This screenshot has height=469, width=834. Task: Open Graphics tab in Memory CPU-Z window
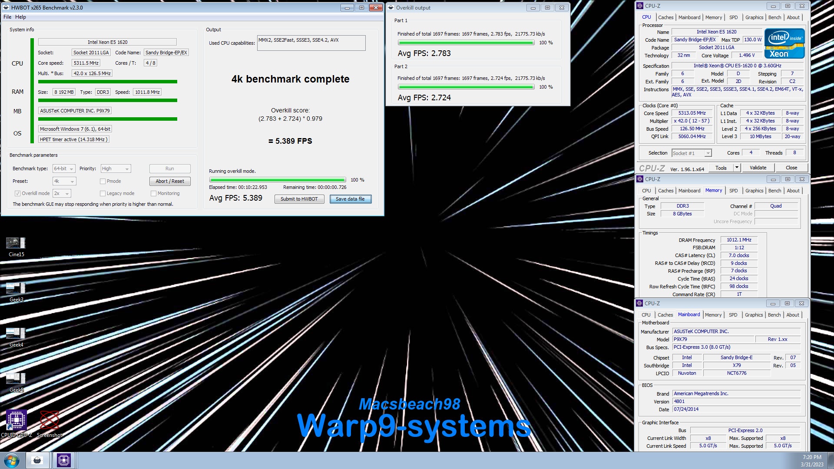click(754, 191)
